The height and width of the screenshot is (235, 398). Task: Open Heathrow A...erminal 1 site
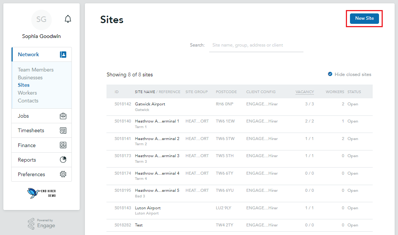[x=157, y=121]
